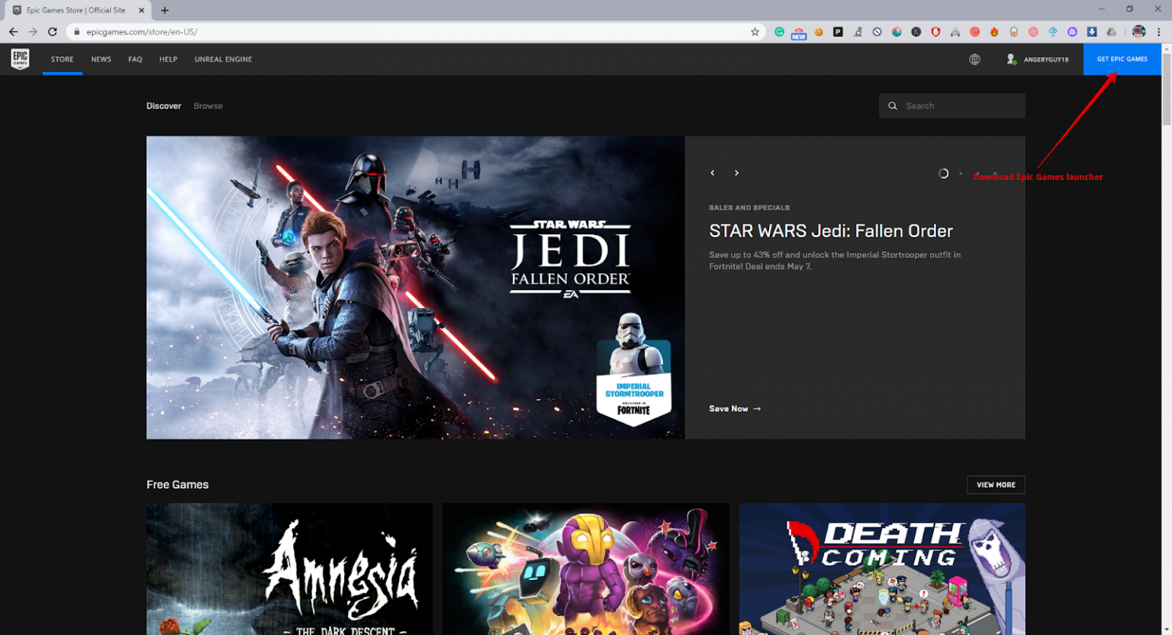Click the dark K extension icon
1172x635 pixels.
pos(916,31)
